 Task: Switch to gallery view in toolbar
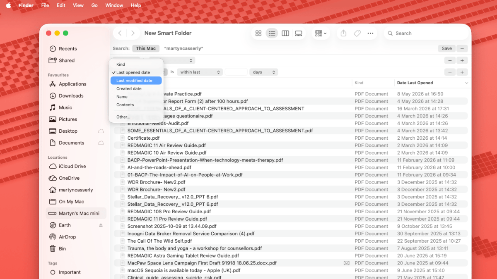point(299,33)
